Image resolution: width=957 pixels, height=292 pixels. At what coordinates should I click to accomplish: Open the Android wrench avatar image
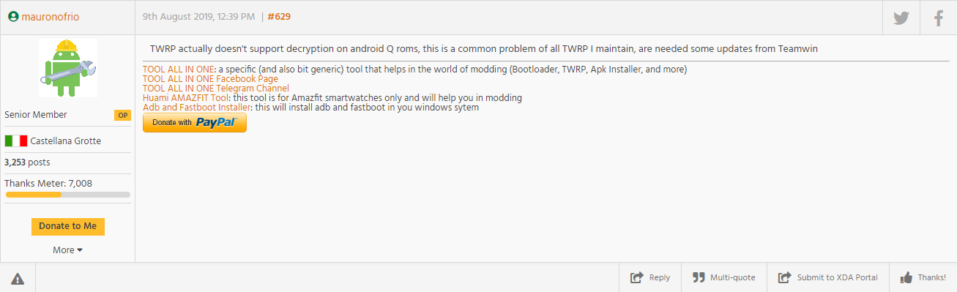coord(68,68)
